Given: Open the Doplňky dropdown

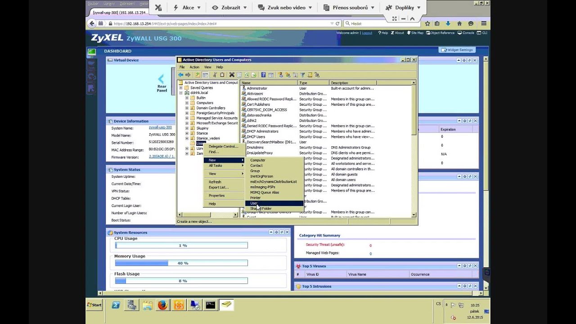Looking at the screenshot, I should coord(404,8).
